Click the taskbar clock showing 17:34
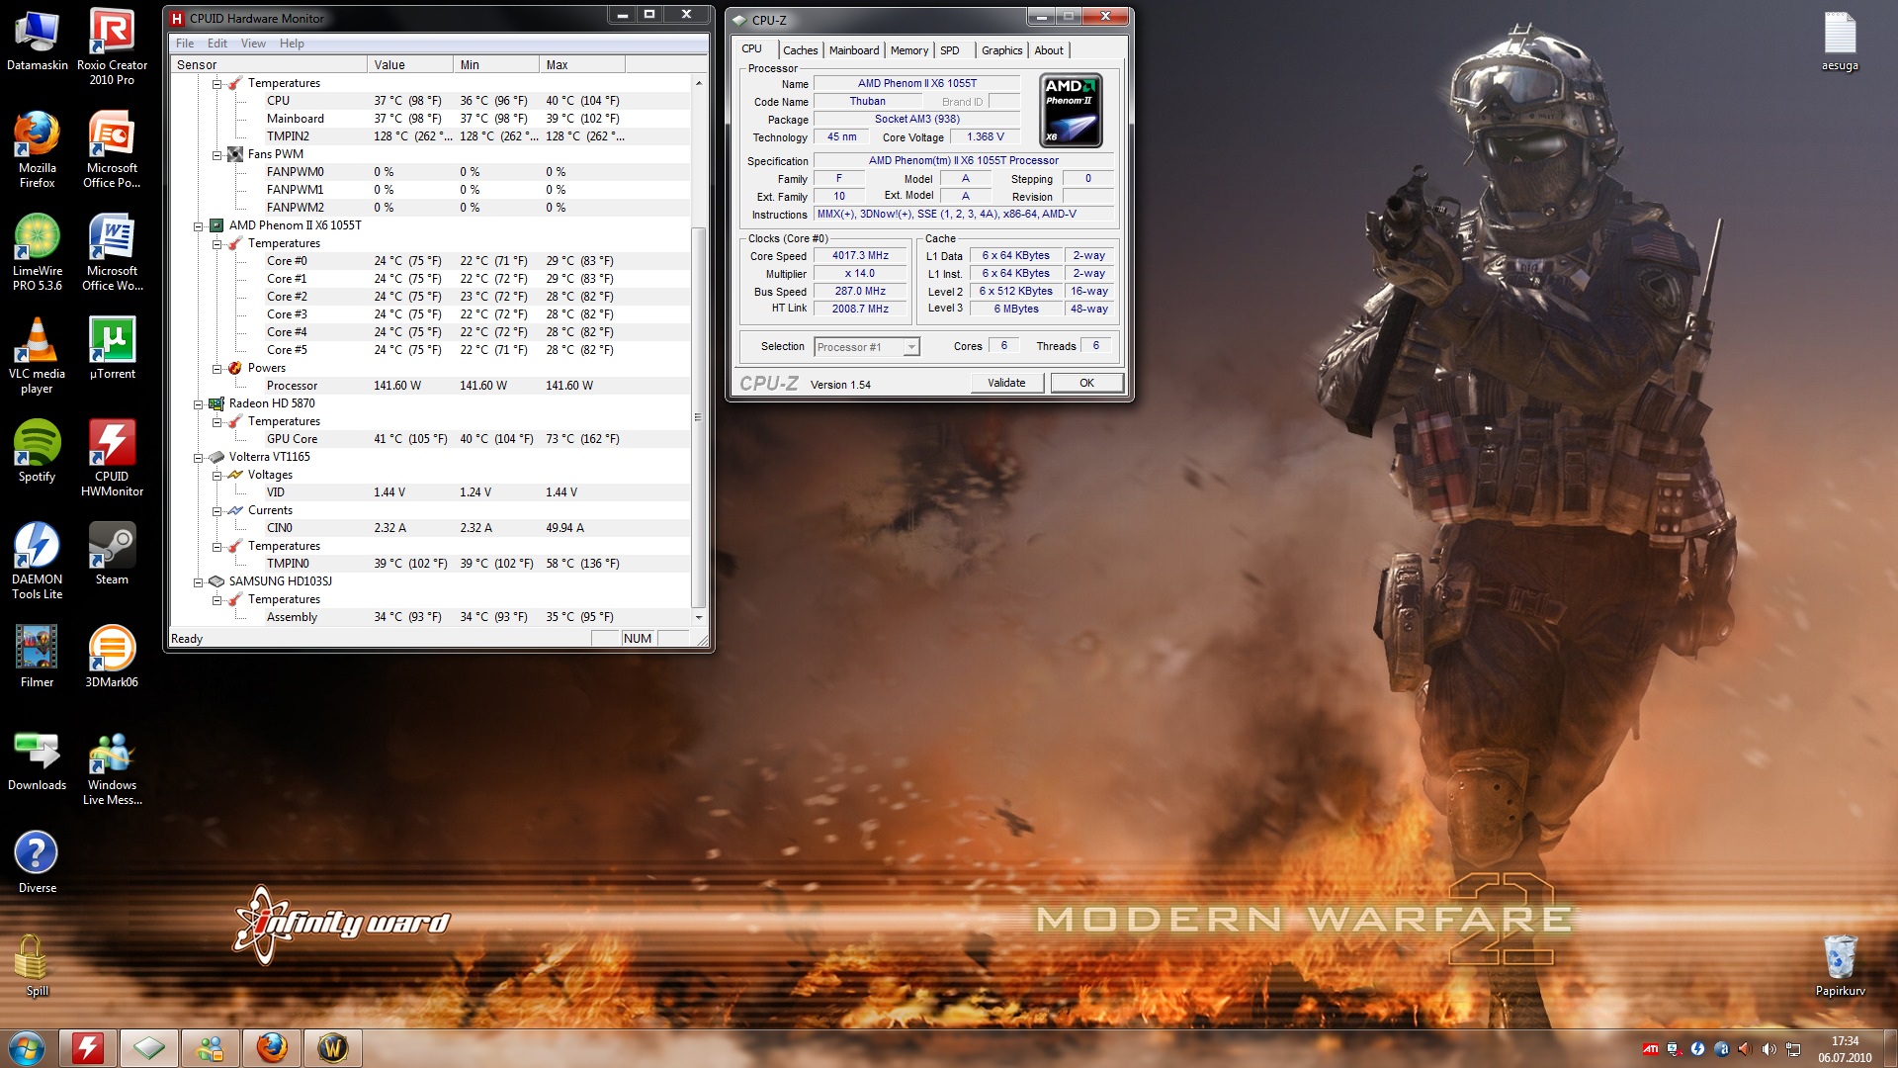This screenshot has height=1068, width=1898. [x=1844, y=1049]
